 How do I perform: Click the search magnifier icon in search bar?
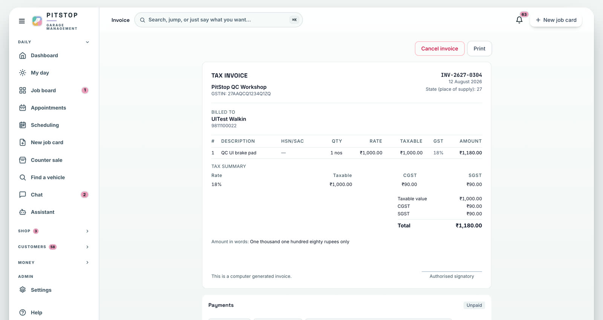(142, 20)
